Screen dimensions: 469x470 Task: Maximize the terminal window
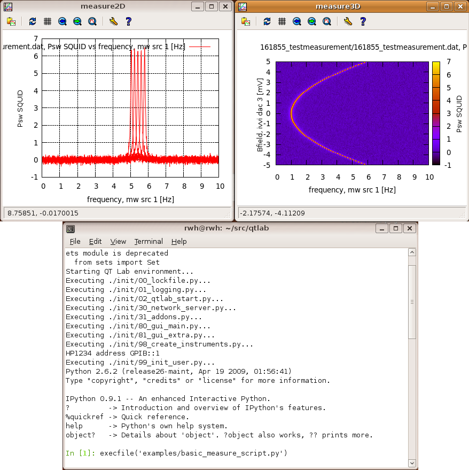point(396,229)
